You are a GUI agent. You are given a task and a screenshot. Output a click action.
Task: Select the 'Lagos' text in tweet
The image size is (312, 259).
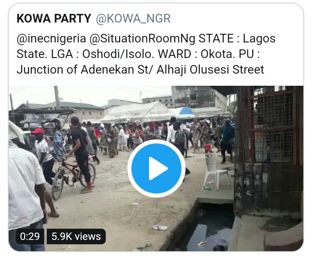click(x=259, y=39)
